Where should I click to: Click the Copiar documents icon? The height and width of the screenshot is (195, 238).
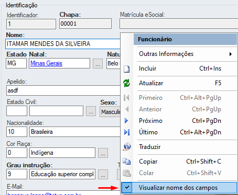pos(127,162)
